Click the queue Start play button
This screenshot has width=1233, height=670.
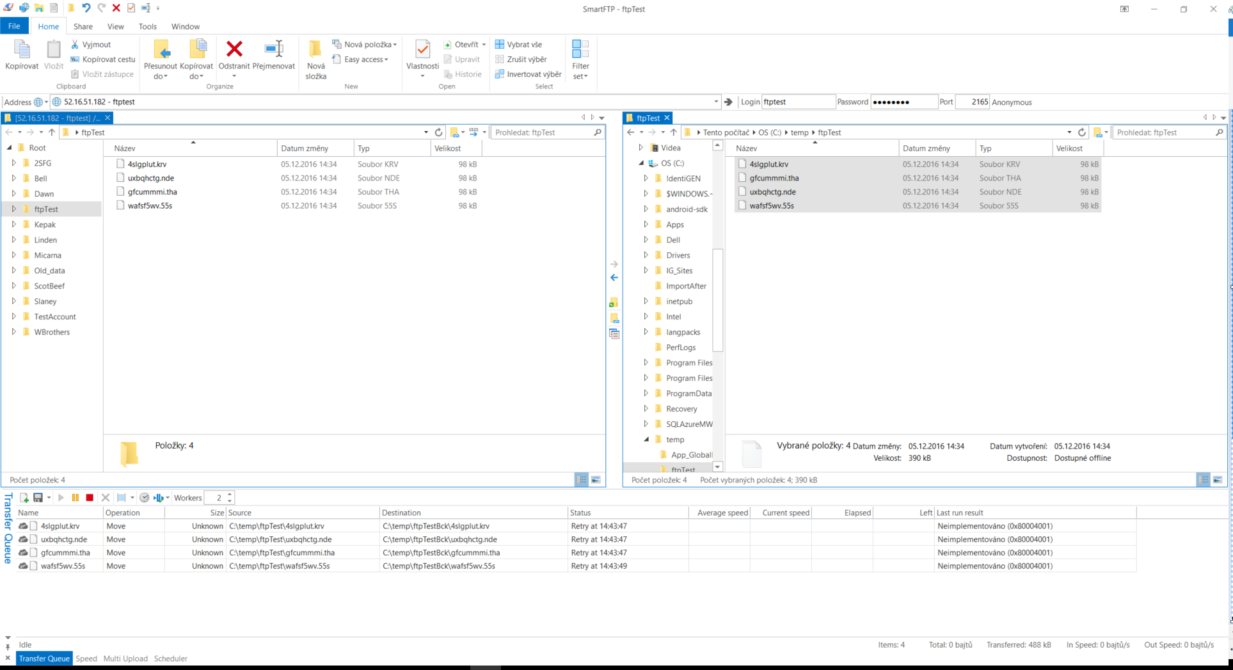(x=61, y=498)
